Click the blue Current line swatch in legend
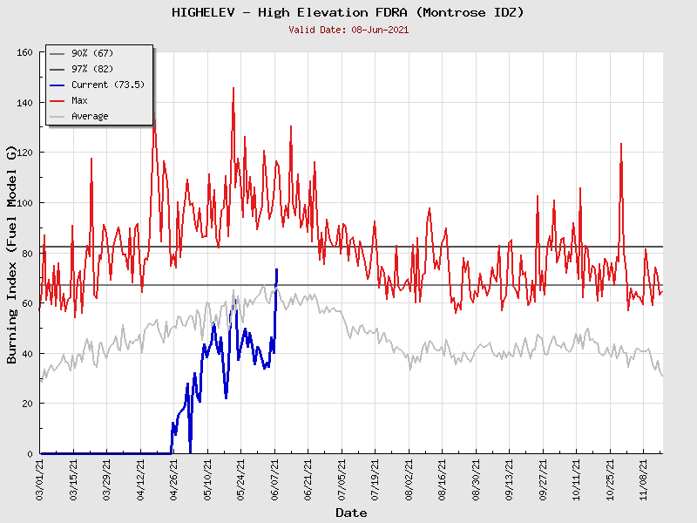This screenshot has height=523, width=697. 58,85
